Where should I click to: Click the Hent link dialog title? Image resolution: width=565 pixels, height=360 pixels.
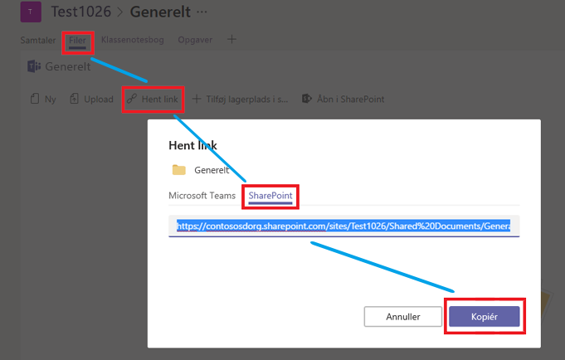(x=192, y=145)
